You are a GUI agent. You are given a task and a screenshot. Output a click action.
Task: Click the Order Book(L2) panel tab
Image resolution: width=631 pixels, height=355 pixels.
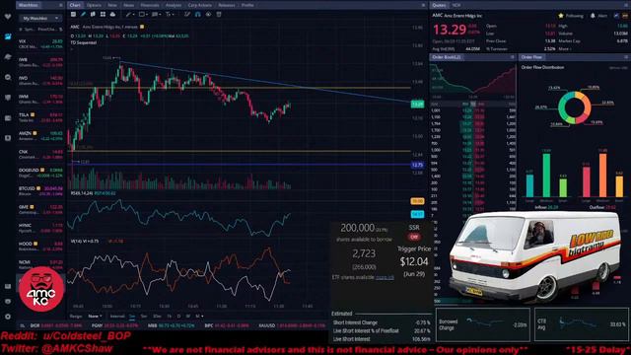(447, 57)
